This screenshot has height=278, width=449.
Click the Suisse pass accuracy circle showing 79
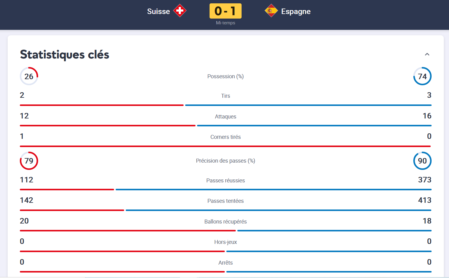tap(29, 161)
